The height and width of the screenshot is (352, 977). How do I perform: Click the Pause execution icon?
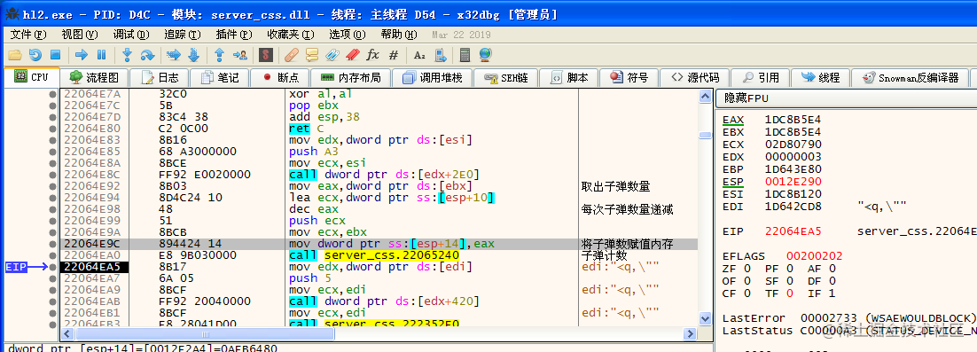[x=102, y=55]
